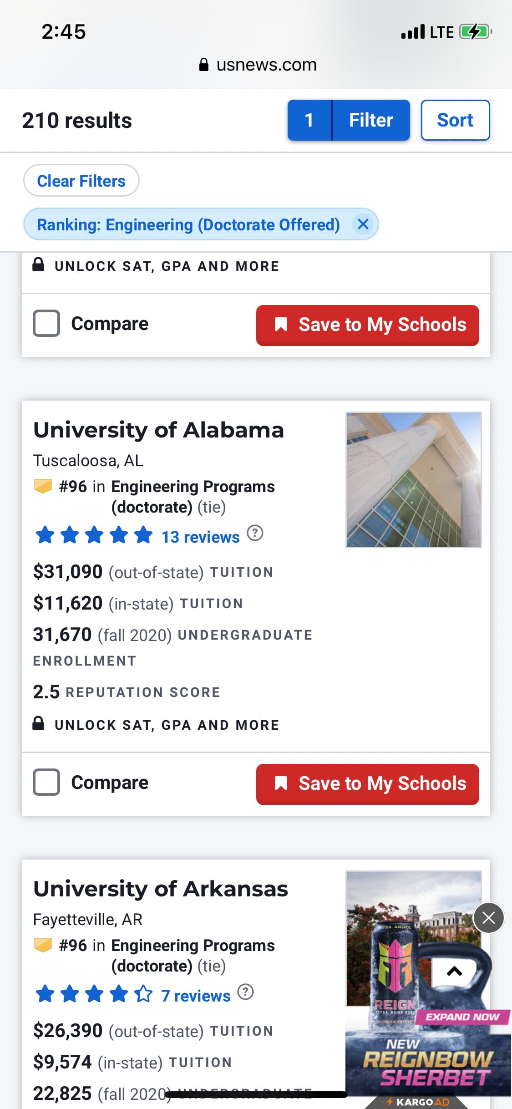The width and height of the screenshot is (512, 1109).
Task: Tap the lock icon in University of Alabama card
Action: pyautogui.click(x=39, y=723)
